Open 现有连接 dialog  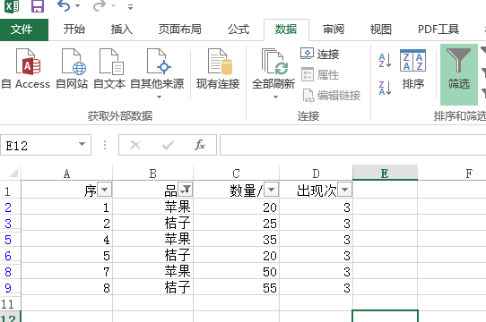[x=218, y=69]
